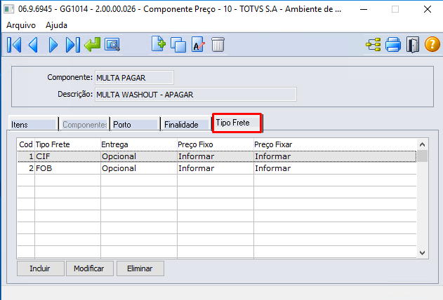Go to the previous record

pos(33,45)
